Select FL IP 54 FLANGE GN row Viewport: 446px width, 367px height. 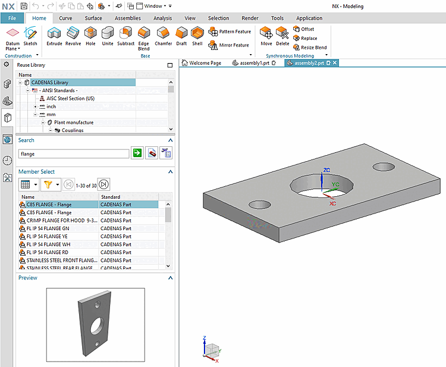89,228
